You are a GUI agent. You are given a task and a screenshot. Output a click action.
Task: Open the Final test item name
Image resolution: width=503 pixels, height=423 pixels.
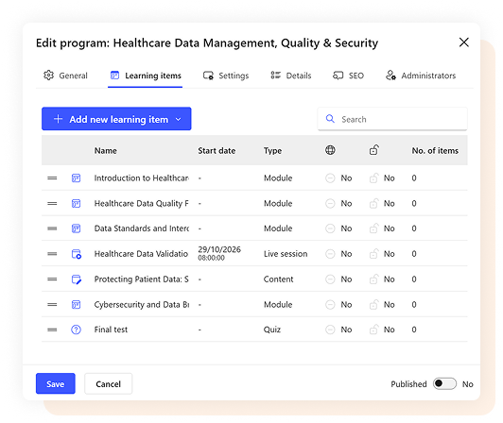coord(111,330)
